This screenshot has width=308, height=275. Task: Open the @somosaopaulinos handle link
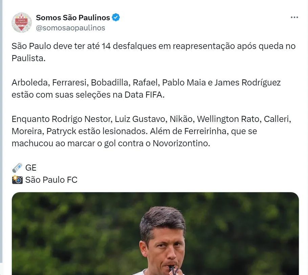click(70, 28)
